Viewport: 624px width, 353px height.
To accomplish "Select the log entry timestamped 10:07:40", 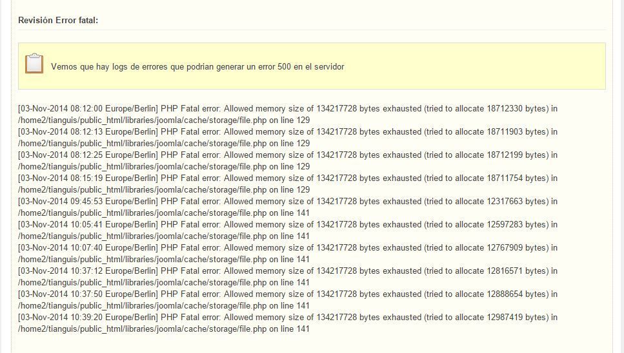I will pos(288,253).
